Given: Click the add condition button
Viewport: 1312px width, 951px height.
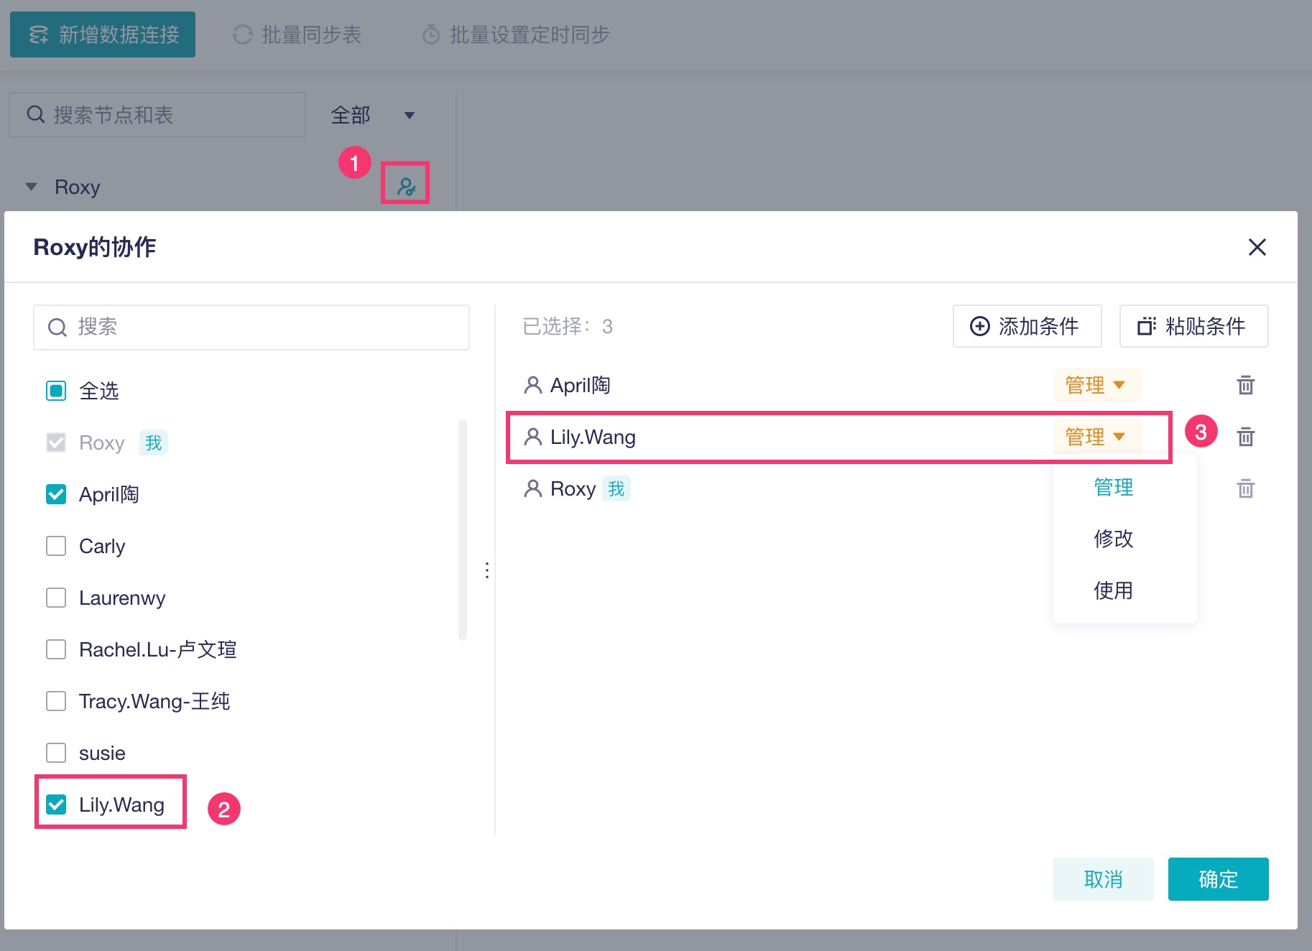Looking at the screenshot, I should click(1027, 326).
